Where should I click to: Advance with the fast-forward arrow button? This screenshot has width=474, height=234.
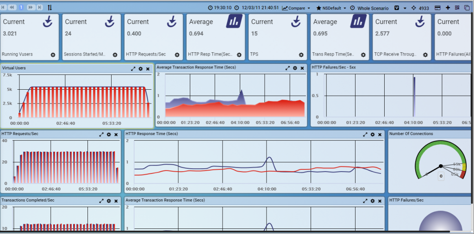click(x=31, y=7)
